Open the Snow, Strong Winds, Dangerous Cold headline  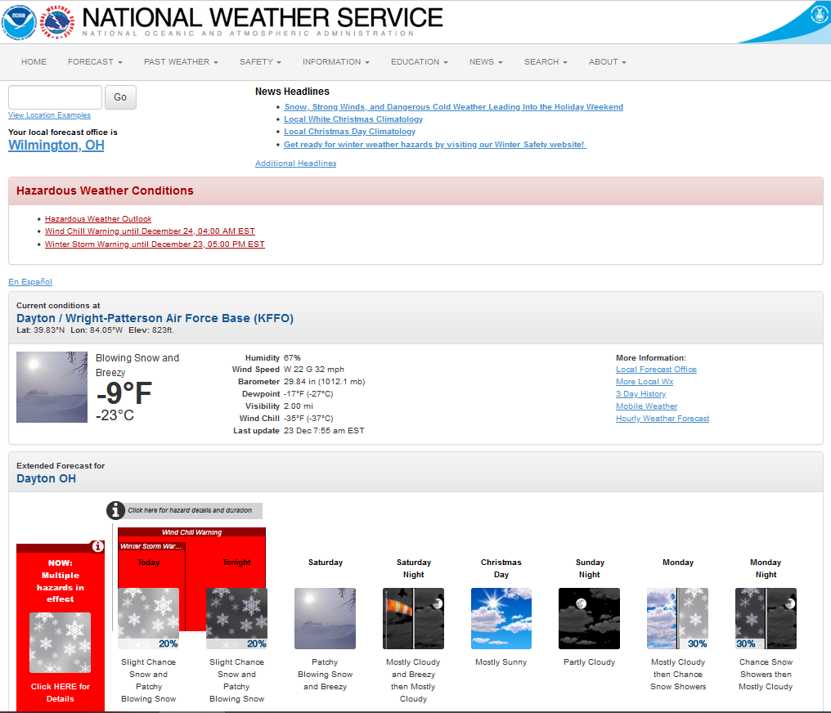454,106
